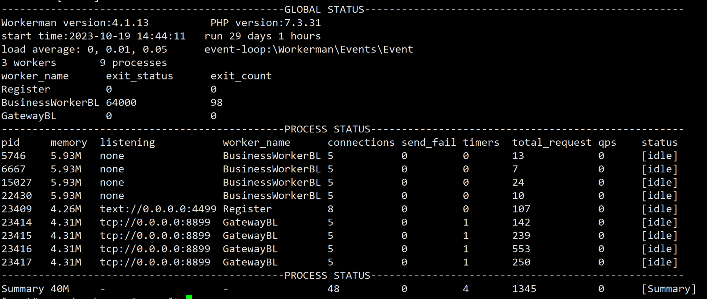This screenshot has height=299, width=707.
Task: Click BusinessWorkerBL in the global status table
Action: click(50, 103)
